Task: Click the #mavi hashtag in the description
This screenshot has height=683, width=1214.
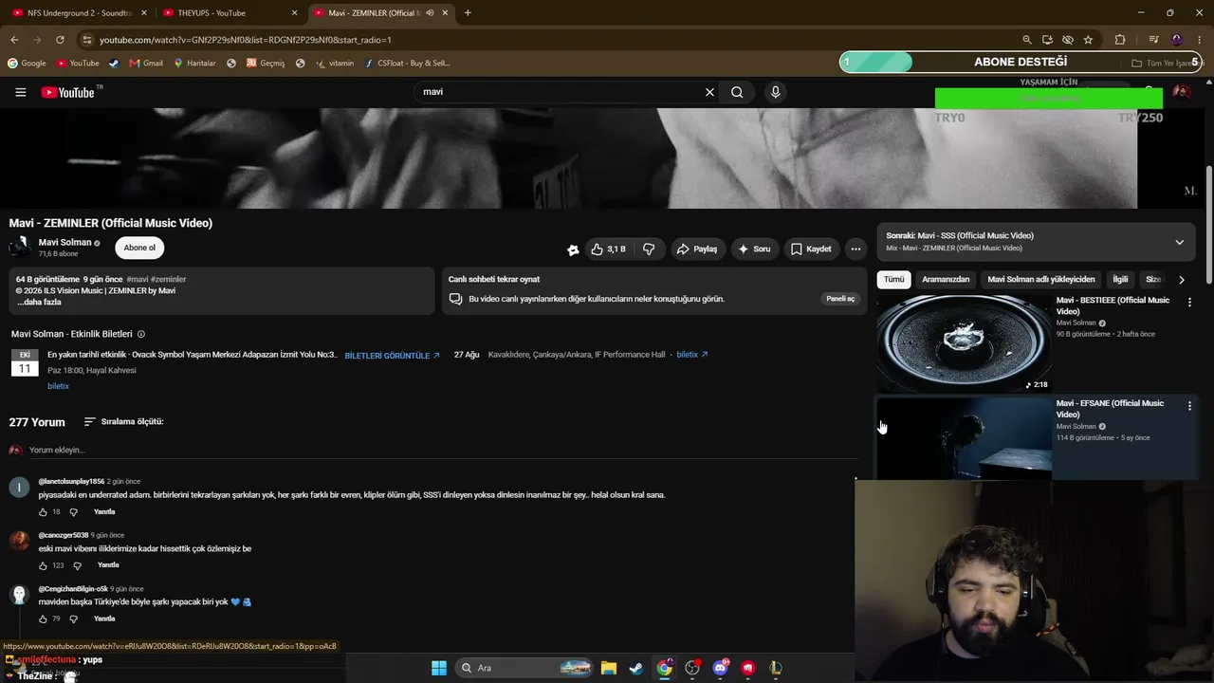Action: pos(137,280)
